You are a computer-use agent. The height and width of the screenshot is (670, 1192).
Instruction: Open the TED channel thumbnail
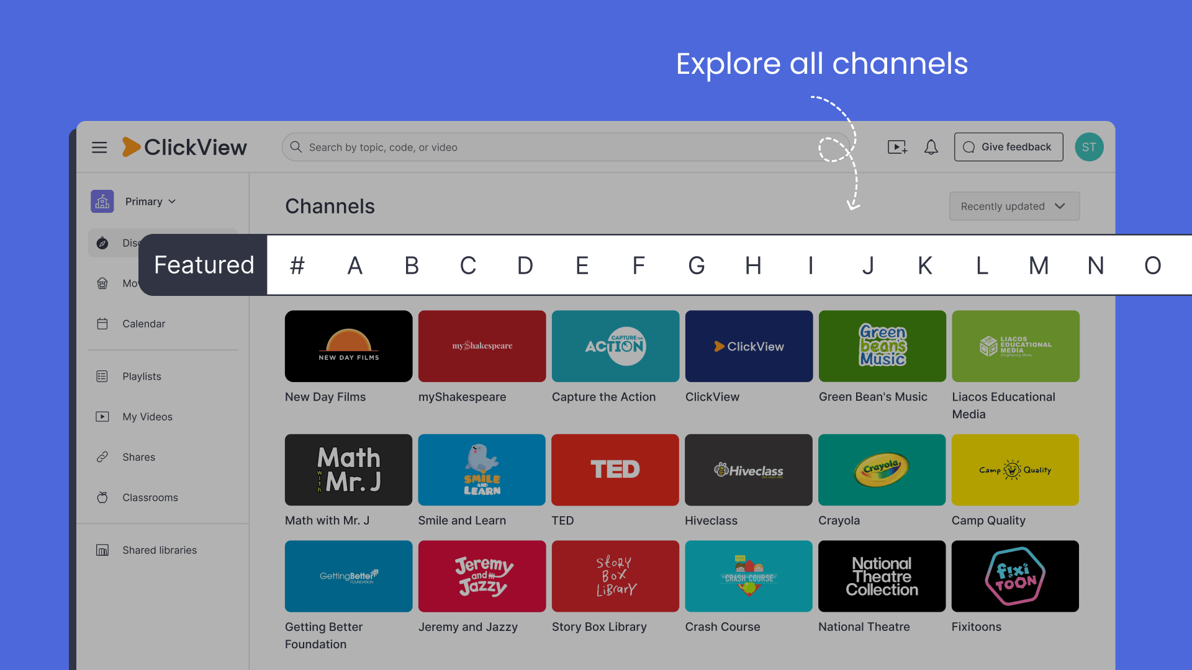[x=615, y=470]
